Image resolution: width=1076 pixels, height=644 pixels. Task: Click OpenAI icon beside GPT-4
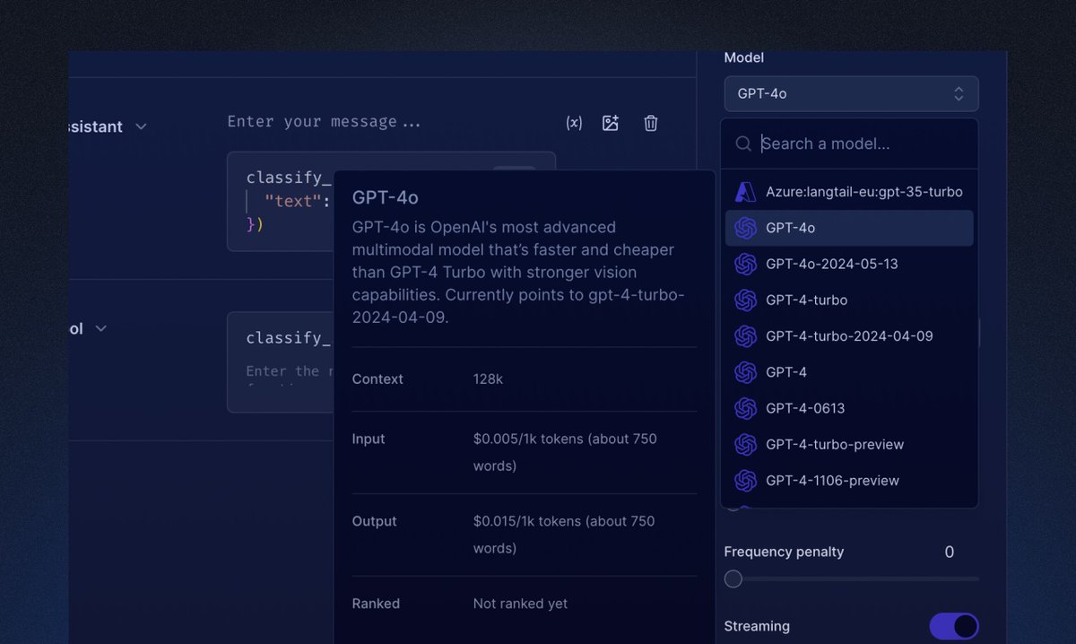click(x=746, y=372)
